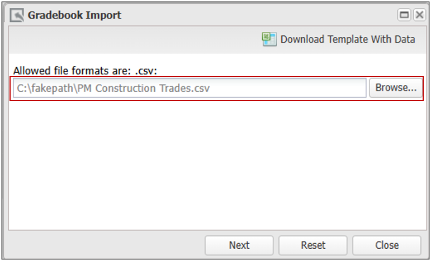Click inside the file path field
The image size is (431, 261).
pyautogui.click(x=190, y=88)
